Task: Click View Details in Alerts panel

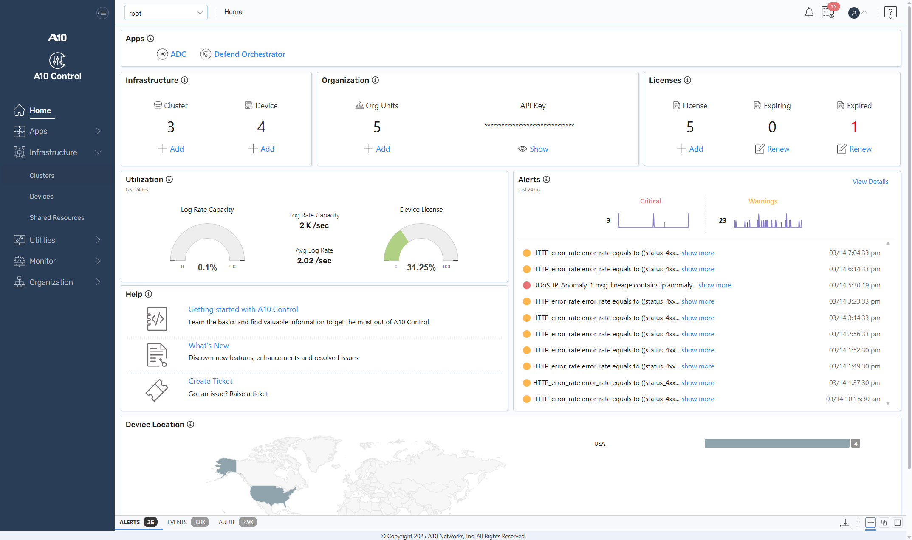Action: (870, 182)
